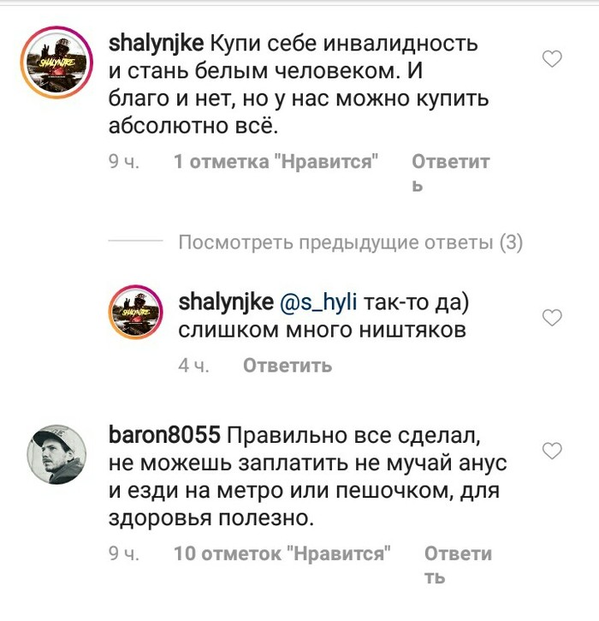Open the baron8055 username link
Viewport: 599px width, 621px height.
coord(164,435)
